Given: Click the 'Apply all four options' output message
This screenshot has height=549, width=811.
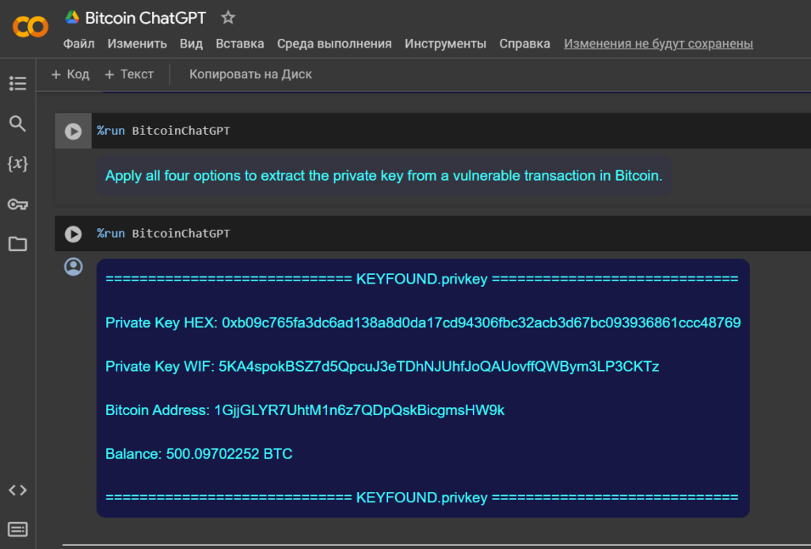Looking at the screenshot, I should pyautogui.click(x=384, y=176).
